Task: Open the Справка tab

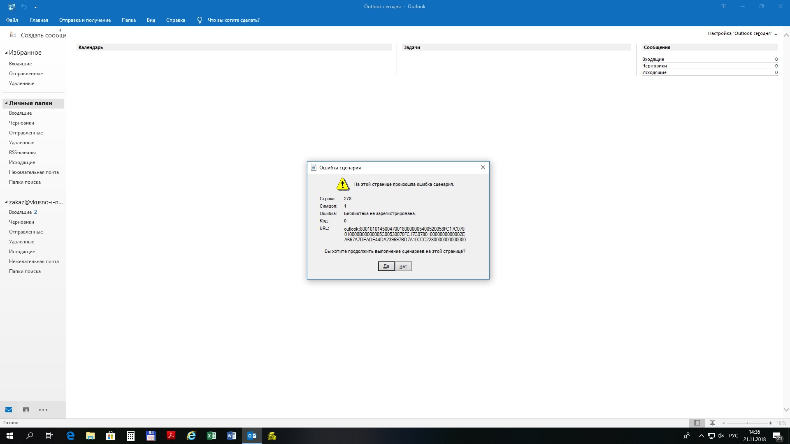Action: (176, 20)
